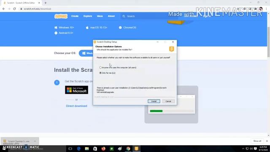Click the volume icon in system tray
Screen dimensions: 270x152
[251, 149]
